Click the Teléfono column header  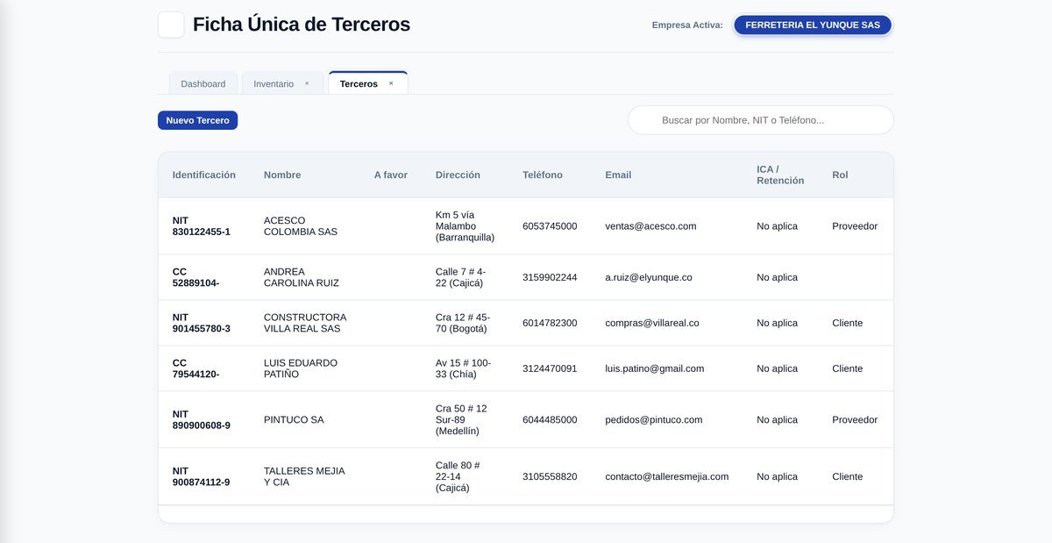pyautogui.click(x=543, y=175)
